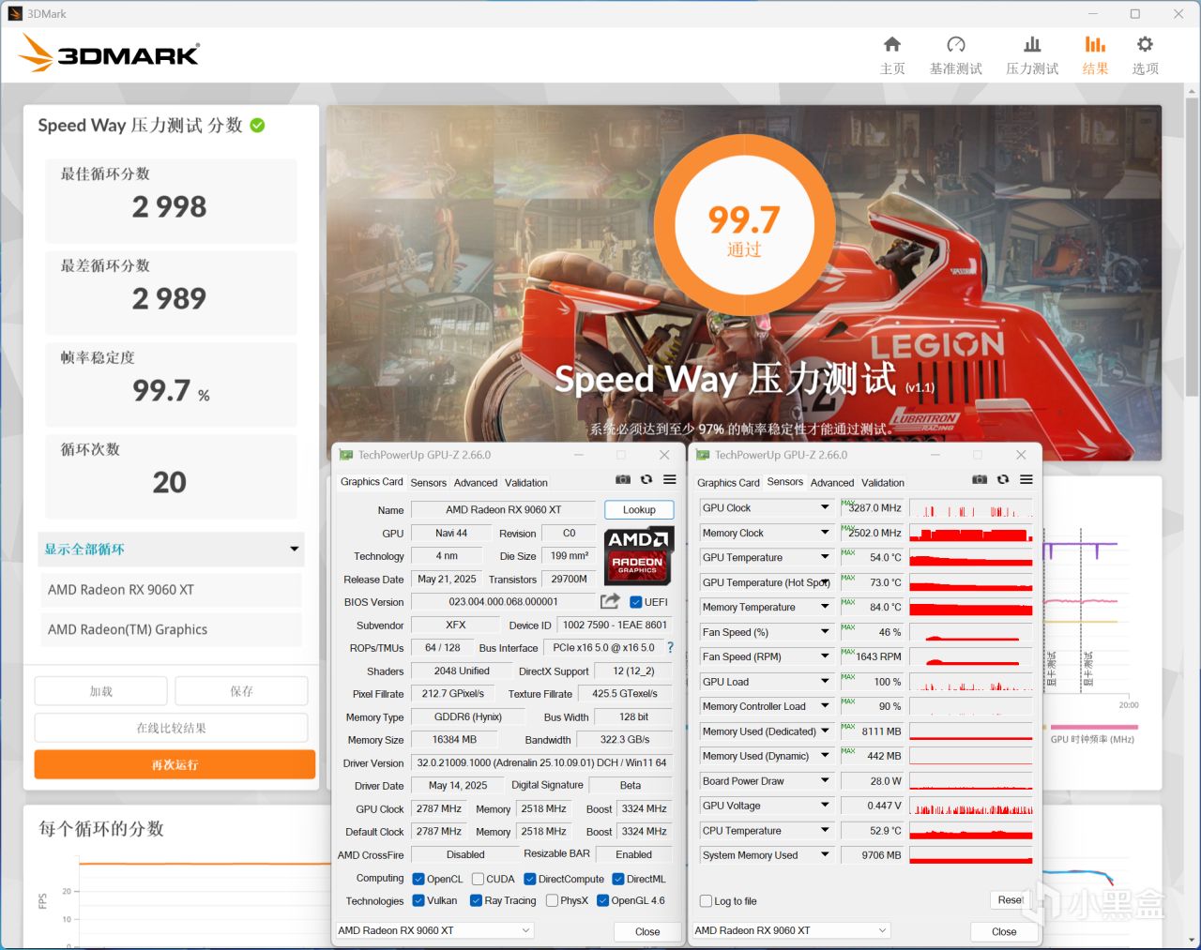Go to the 主页 home icon
Viewport: 1201px width, 950px height.
(891, 44)
